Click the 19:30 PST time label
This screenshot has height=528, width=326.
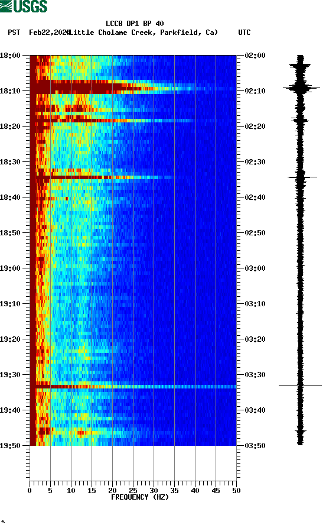[x=10, y=375]
